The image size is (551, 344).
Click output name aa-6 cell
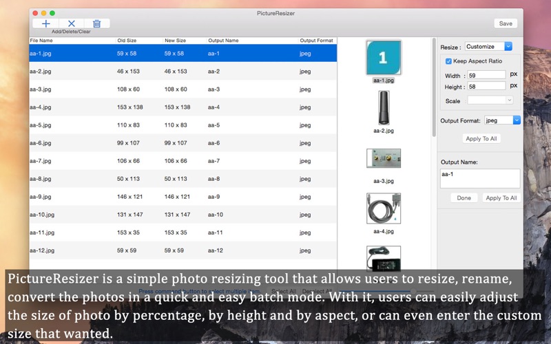(x=214, y=143)
